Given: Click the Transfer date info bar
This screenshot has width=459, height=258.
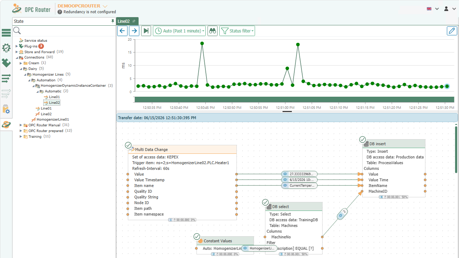Looking at the screenshot, I should pyautogui.click(x=287, y=117).
